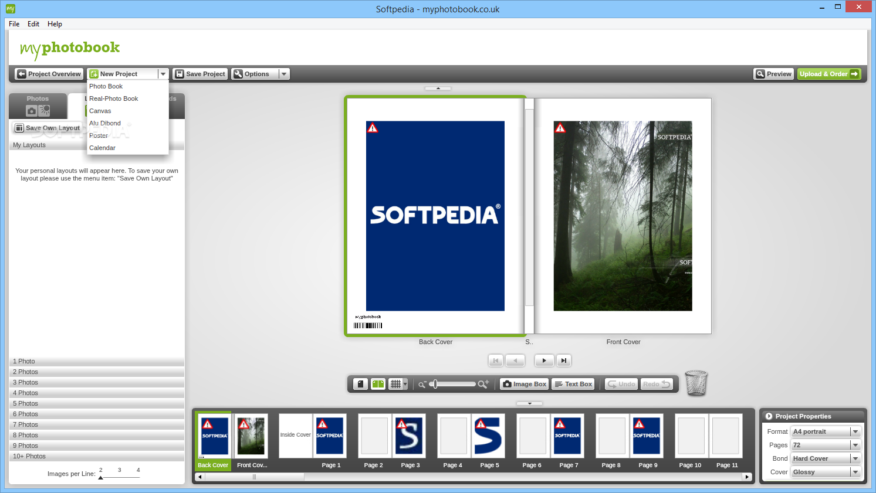This screenshot has height=493, width=876.
Task: Choose Calendar from menu
Action: 128,148
